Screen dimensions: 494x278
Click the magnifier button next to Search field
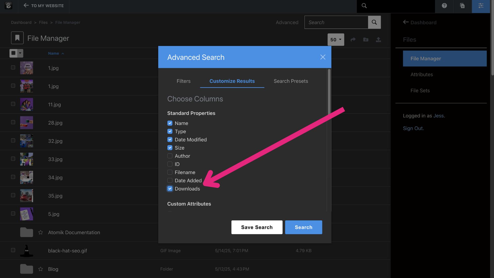tap(374, 22)
